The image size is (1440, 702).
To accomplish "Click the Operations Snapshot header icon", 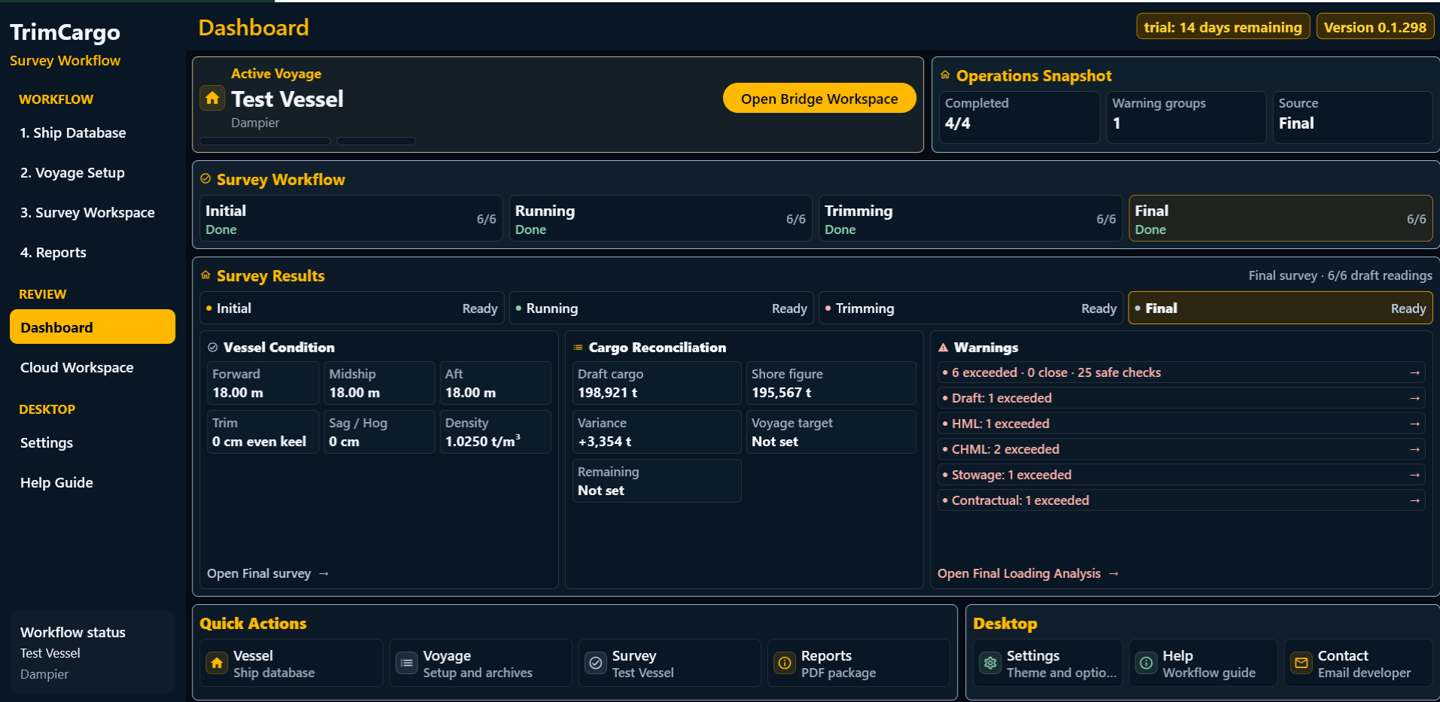I will (x=945, y=74).
